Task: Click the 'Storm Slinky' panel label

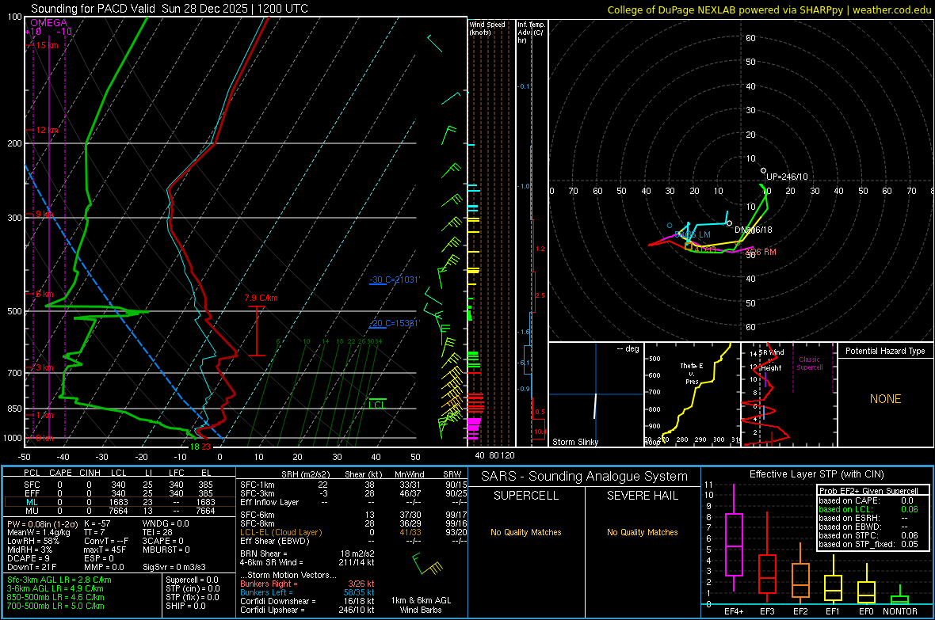Action: click(574, 442)
